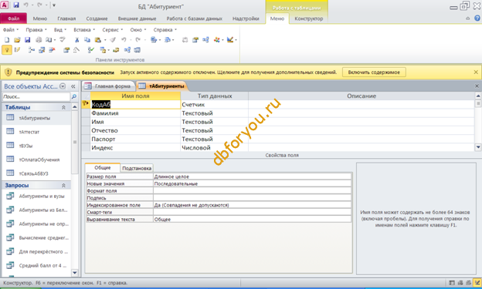
Task: Select the Абитуриенты и вузы query
Action: [36, 196]
